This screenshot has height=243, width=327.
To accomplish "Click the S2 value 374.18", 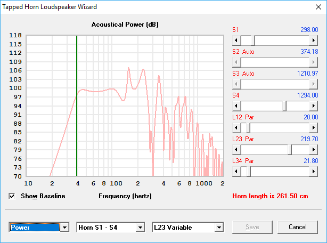I will (309, 52).
